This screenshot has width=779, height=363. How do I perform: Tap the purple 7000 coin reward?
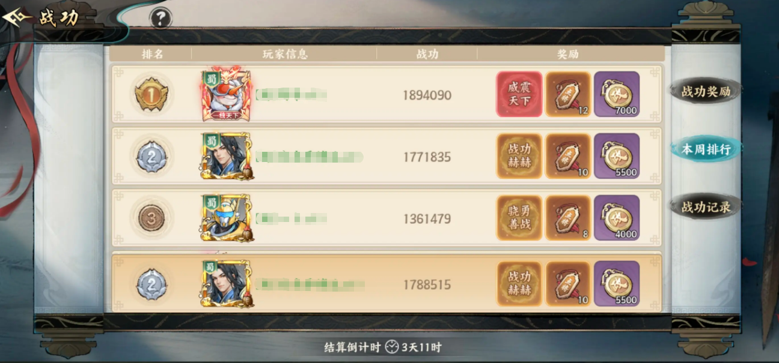point(617,94)
